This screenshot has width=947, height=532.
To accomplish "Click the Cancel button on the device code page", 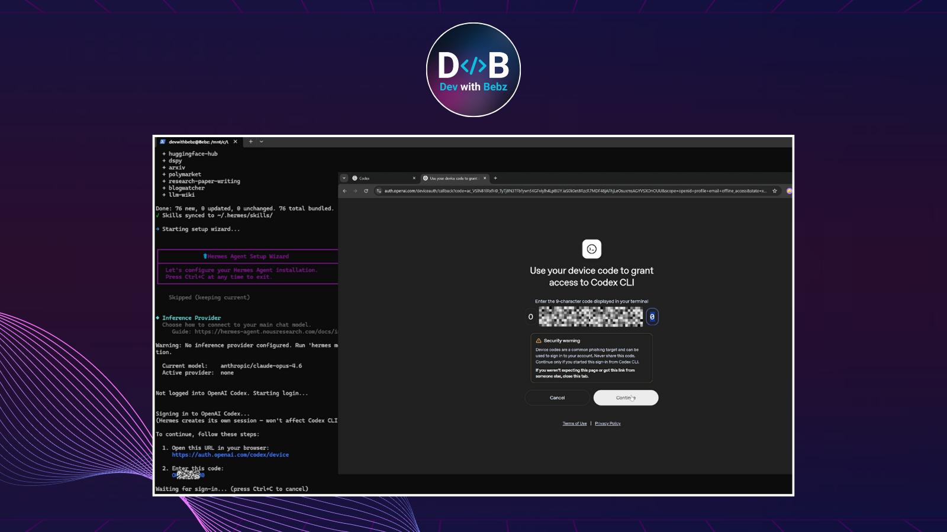I will 557,398.
